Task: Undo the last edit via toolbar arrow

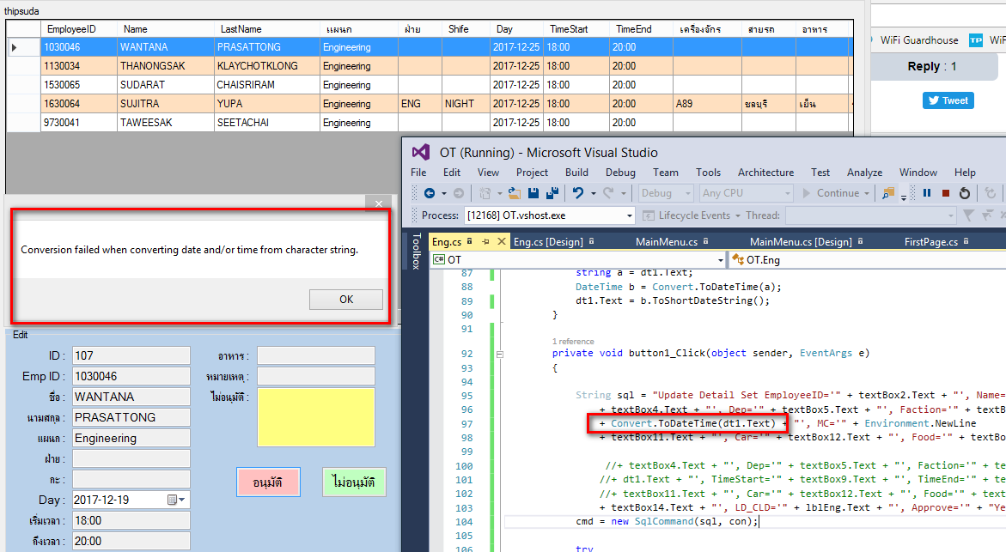Action: [x=578, y=193]
